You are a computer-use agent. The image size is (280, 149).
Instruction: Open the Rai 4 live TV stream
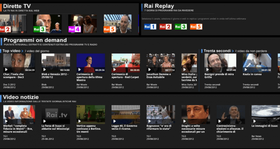pos(82,24)
